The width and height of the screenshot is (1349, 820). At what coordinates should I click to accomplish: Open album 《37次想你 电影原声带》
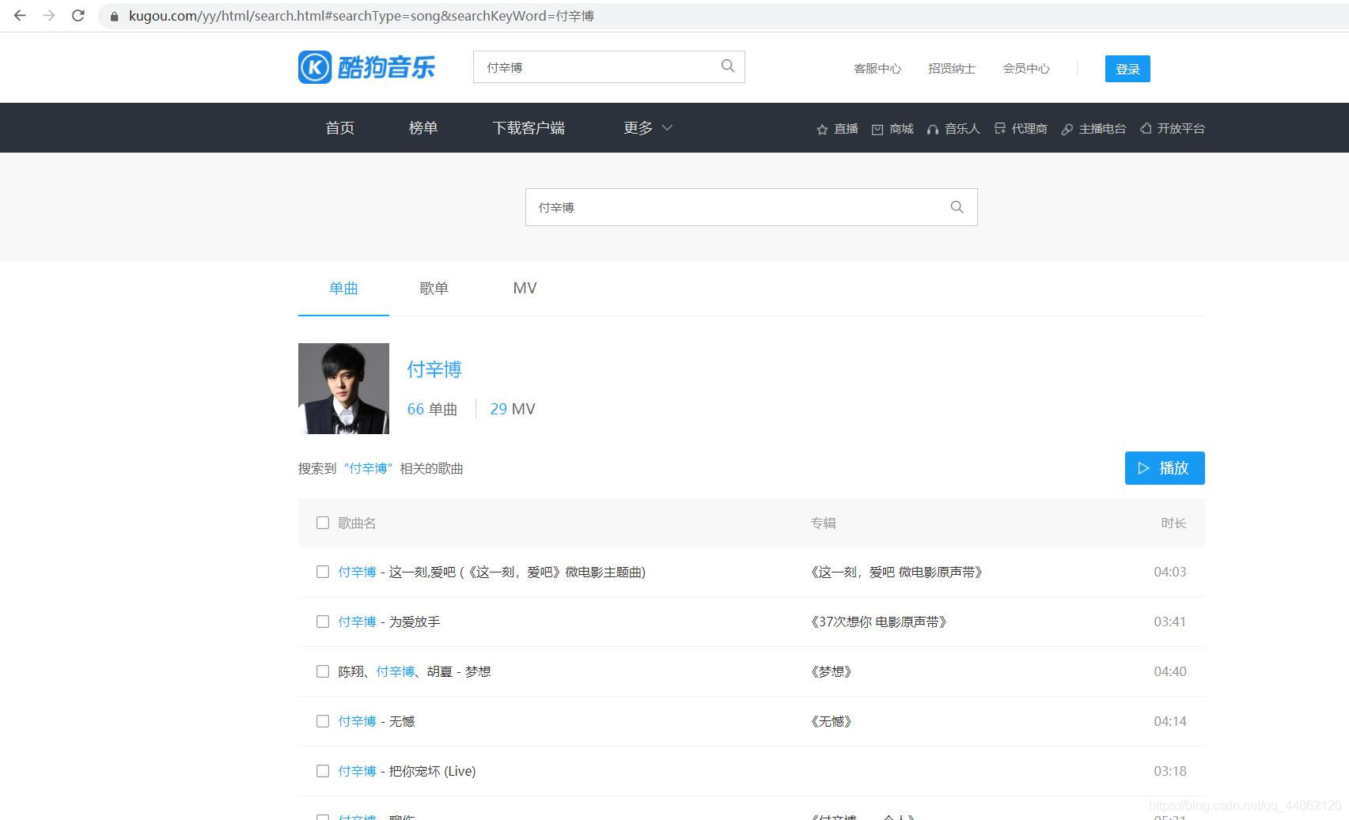point(878,622)
